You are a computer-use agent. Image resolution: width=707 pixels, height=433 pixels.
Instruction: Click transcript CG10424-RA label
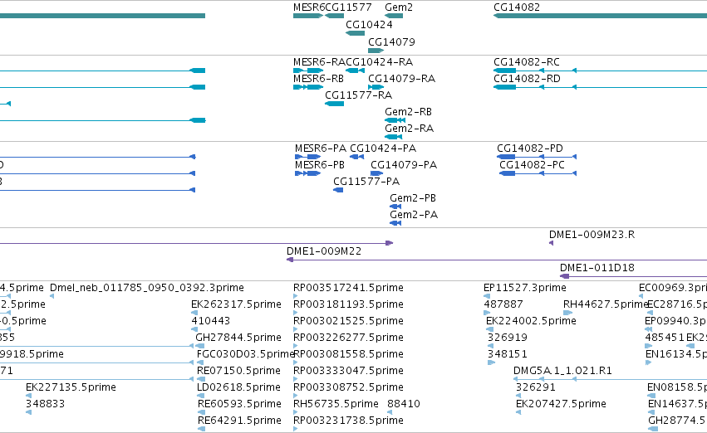coord(380,61)
